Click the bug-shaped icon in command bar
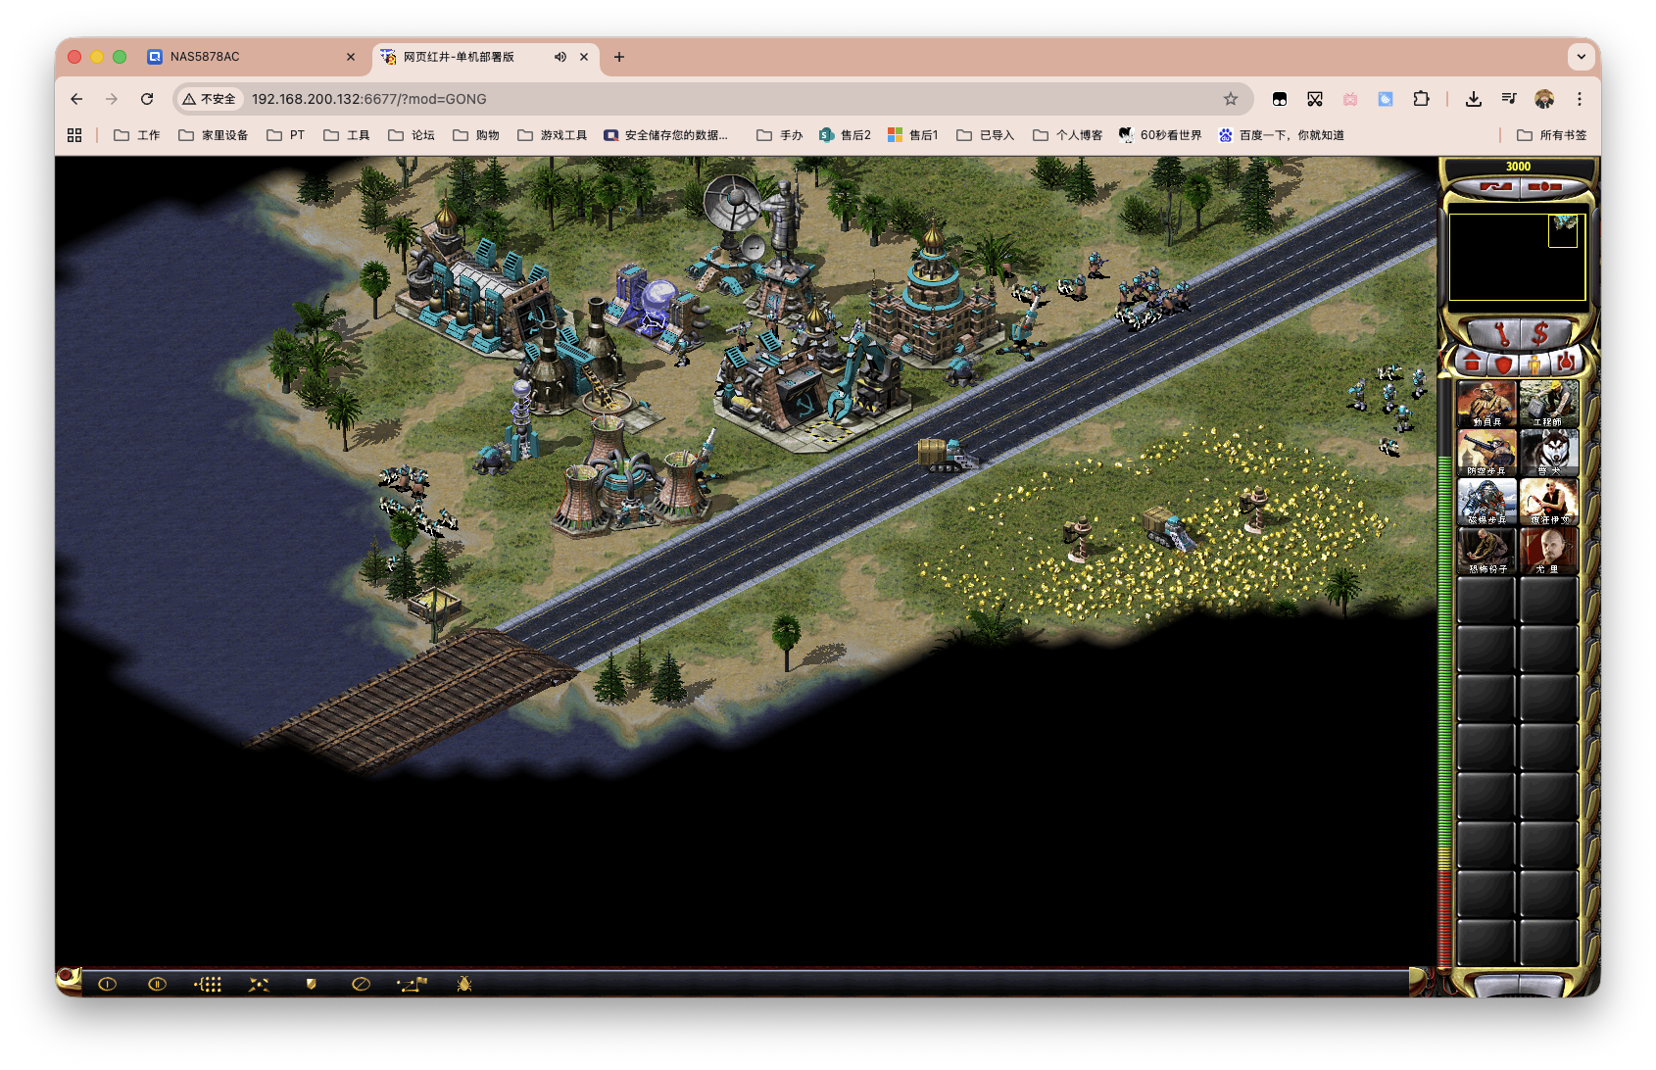 click(464, 984)
